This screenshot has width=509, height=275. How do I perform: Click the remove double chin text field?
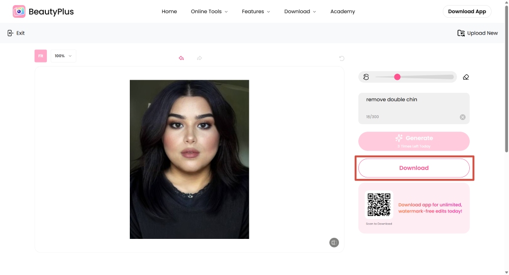[x=414, y=108]
